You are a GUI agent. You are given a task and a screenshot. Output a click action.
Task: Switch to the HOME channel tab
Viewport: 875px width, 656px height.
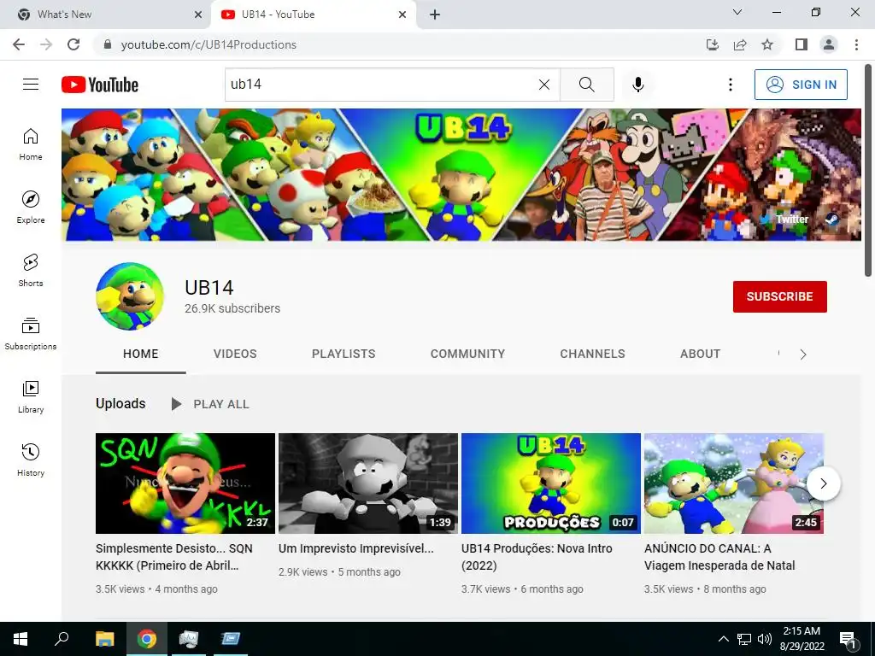point(141,354)
